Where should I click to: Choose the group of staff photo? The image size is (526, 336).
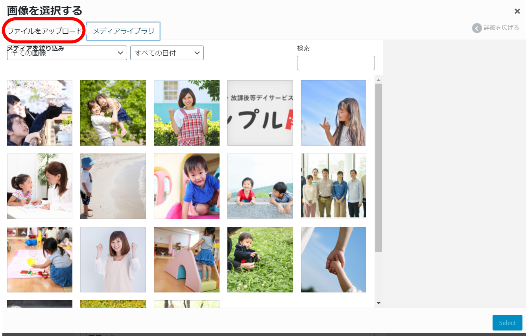pyautogui.click(x=333, y=186)
